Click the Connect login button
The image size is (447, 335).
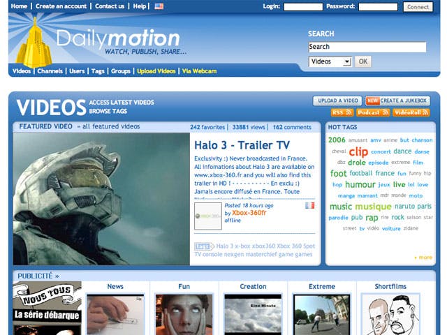coord(418,7)
